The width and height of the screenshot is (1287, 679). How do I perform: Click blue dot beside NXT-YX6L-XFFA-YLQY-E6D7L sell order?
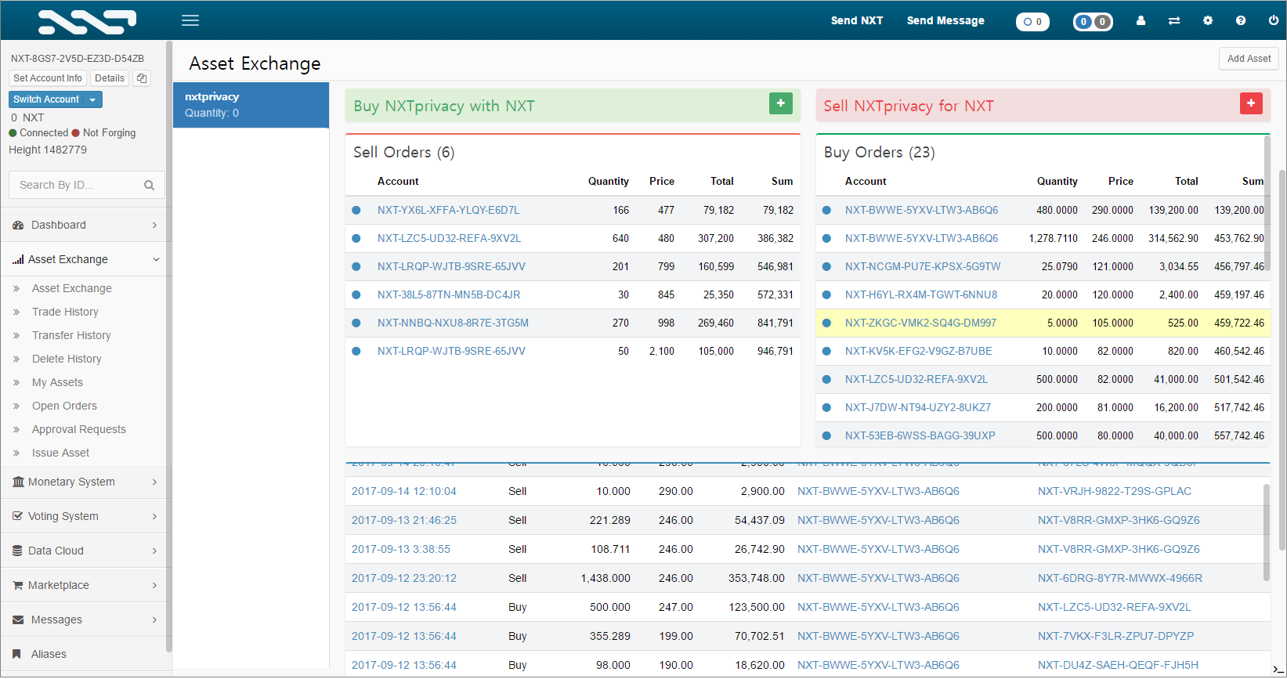[356, 211]
